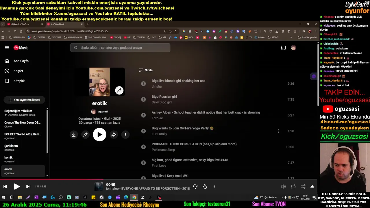Play the erotik playlist with the big play button
This screenshot has height=208, width=370.
point(99,135)
